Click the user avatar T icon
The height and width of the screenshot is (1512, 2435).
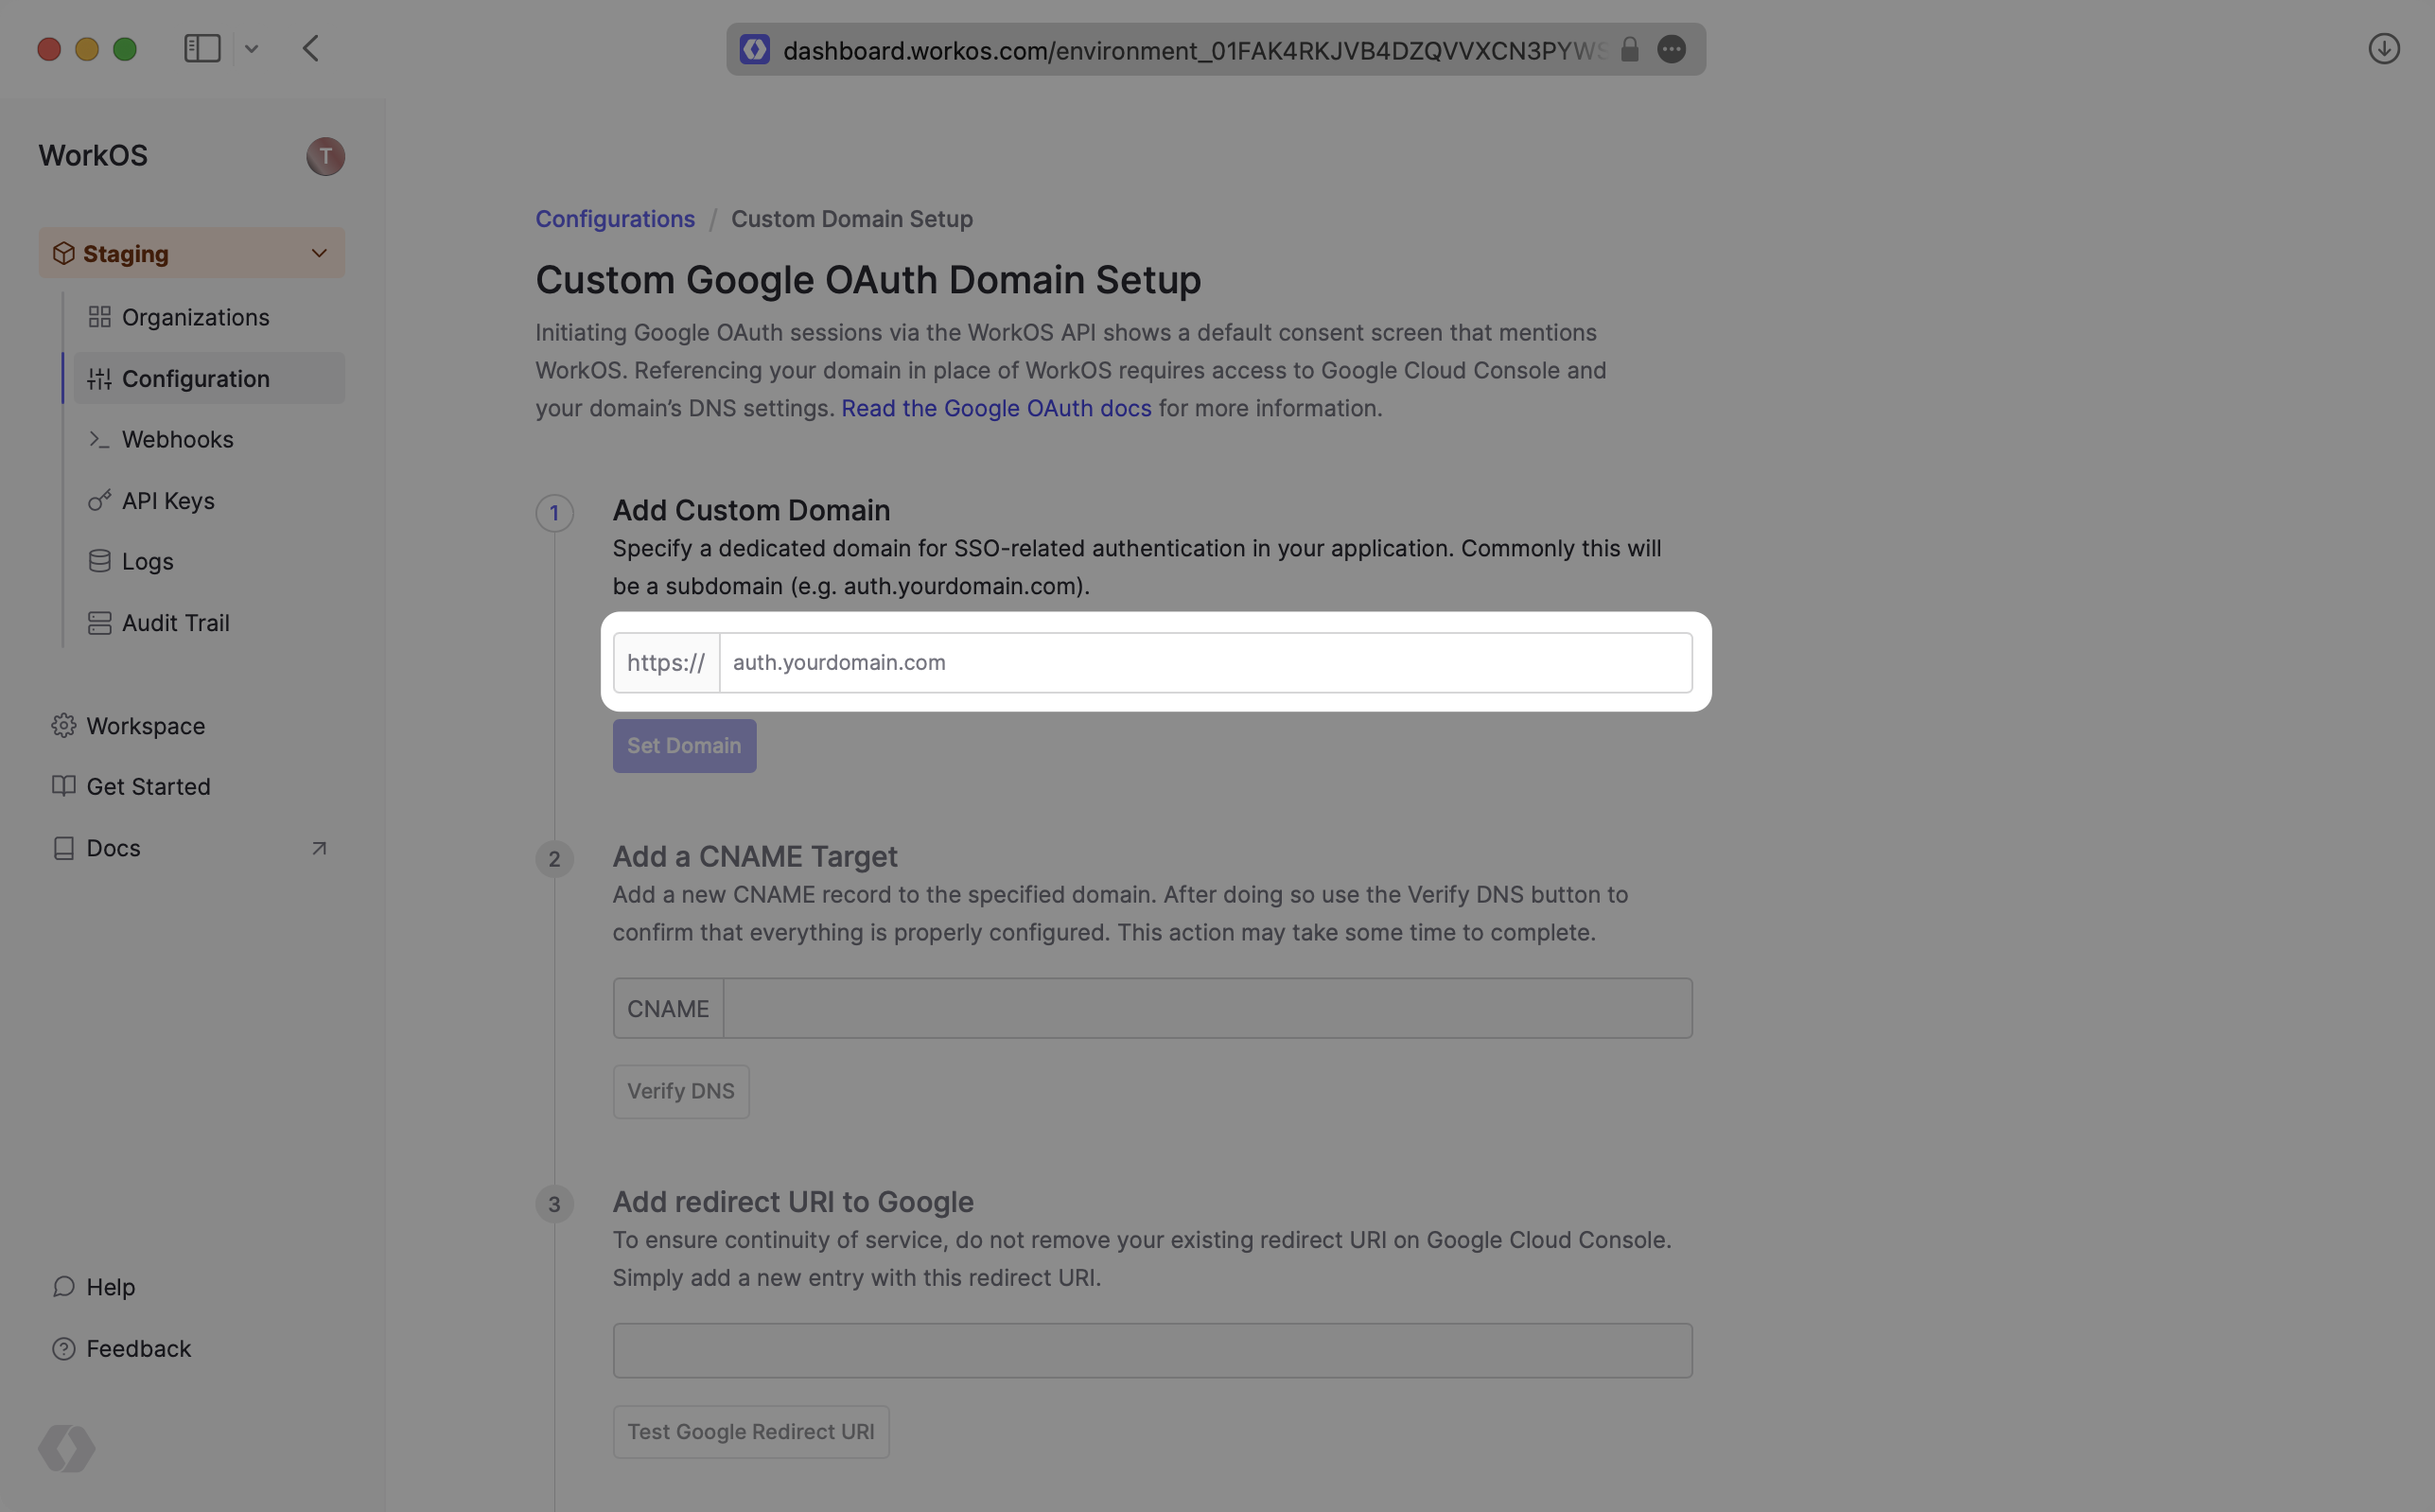pos(324,156)
